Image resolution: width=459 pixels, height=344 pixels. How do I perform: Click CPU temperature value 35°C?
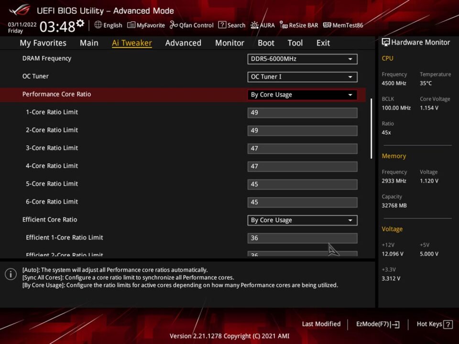click(426, 83)
